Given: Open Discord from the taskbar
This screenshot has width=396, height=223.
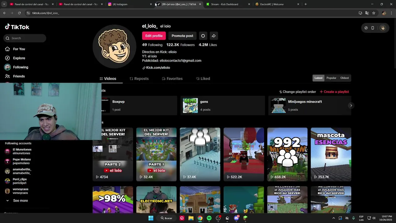Looking at the screenshot, I should [236, 218].
